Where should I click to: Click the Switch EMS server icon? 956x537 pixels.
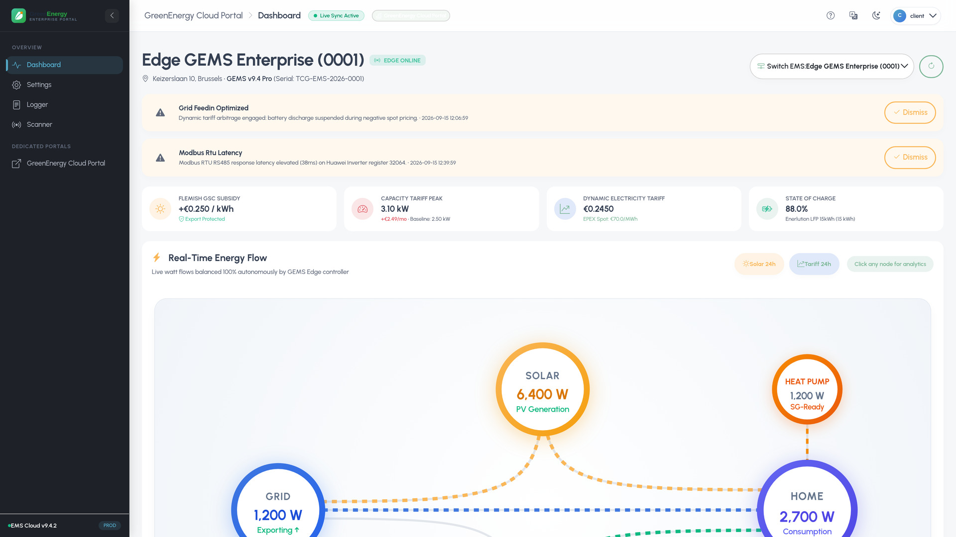click(x=761, y=66)
